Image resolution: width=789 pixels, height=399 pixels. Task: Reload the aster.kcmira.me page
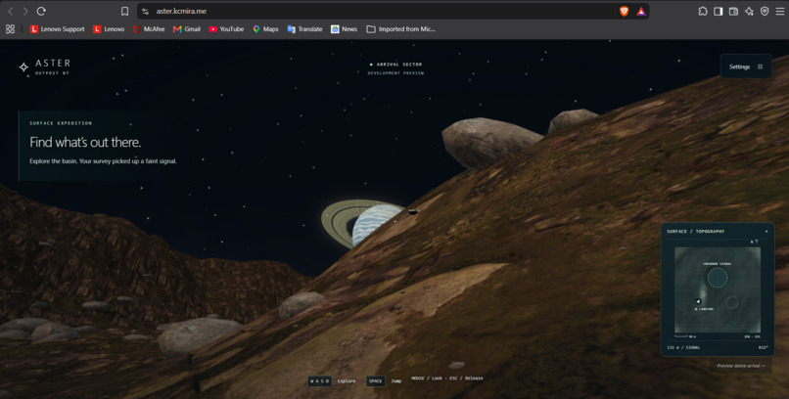click(x=41, y=11)
